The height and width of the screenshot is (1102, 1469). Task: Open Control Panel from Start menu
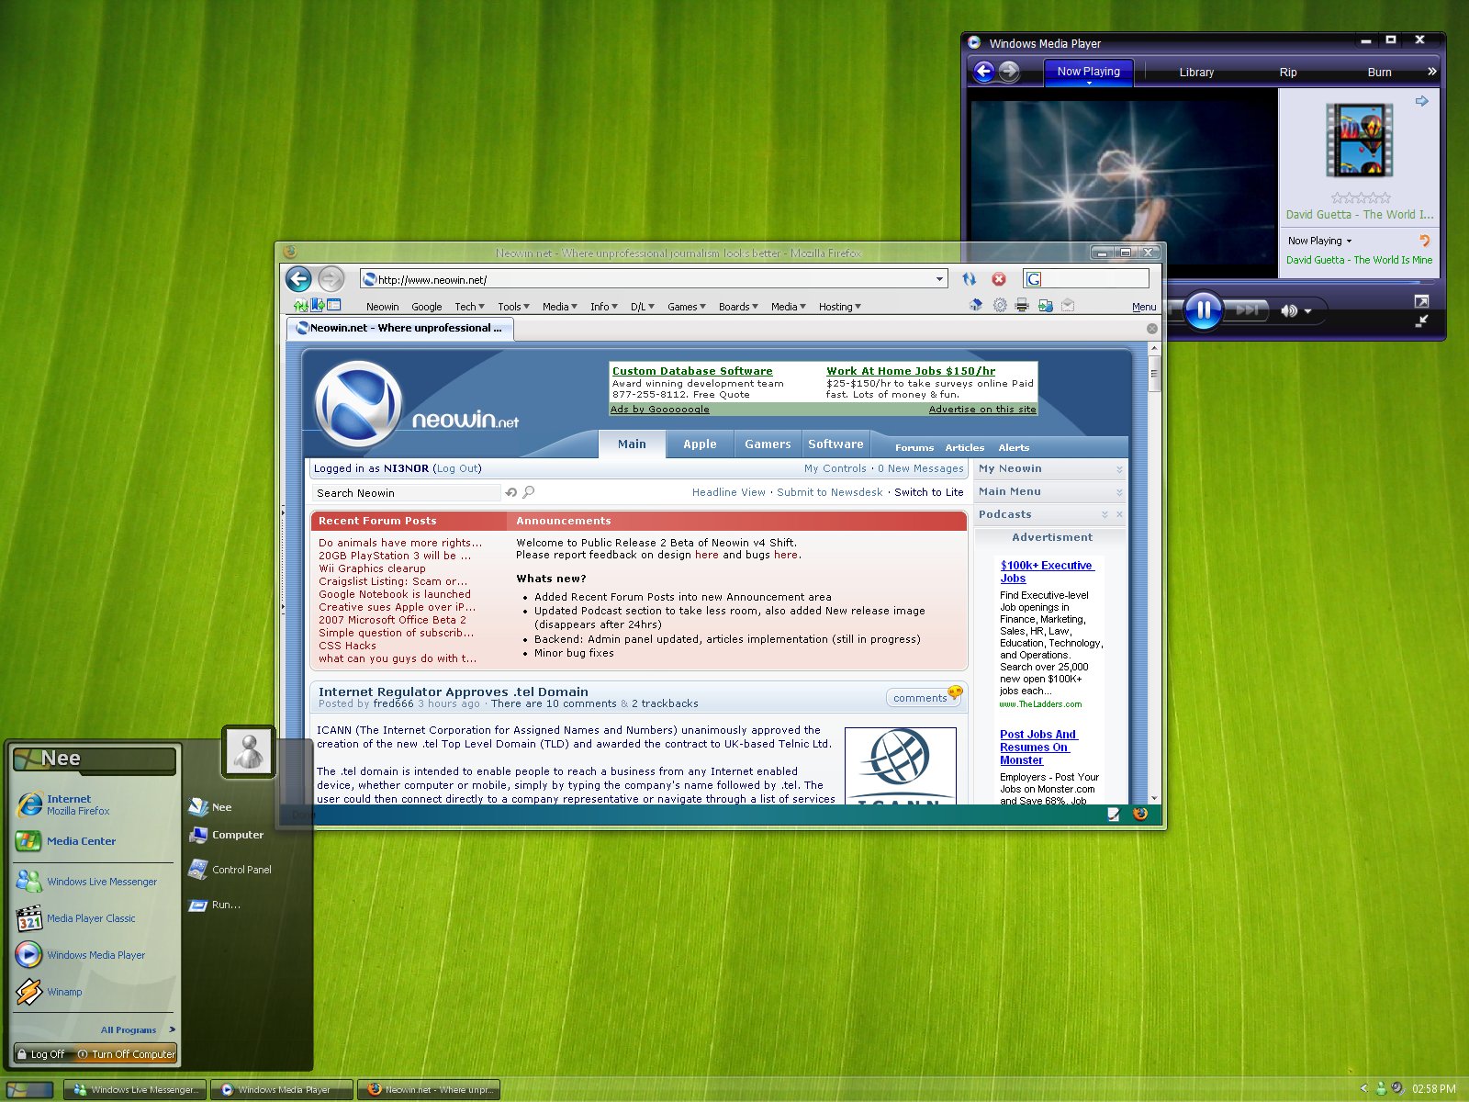pyautogui.click(x=230, y=870)
